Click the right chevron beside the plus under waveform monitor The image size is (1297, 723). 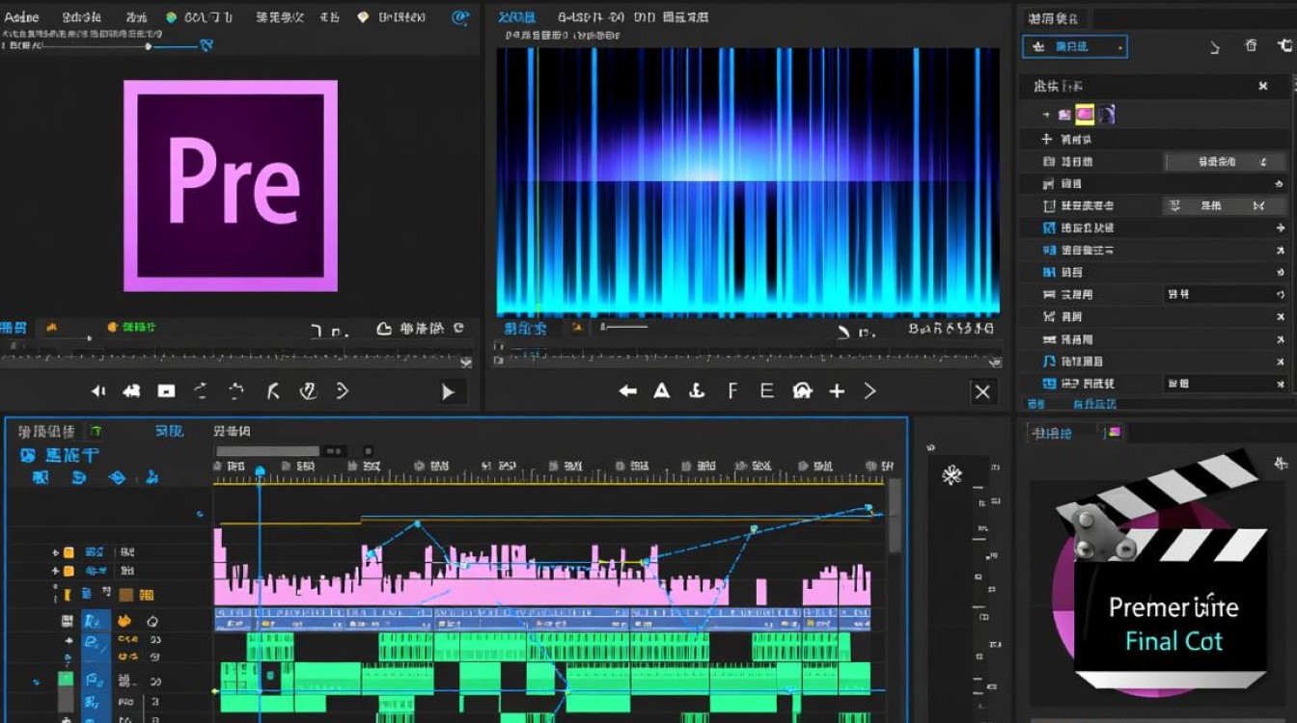[870, 390]
